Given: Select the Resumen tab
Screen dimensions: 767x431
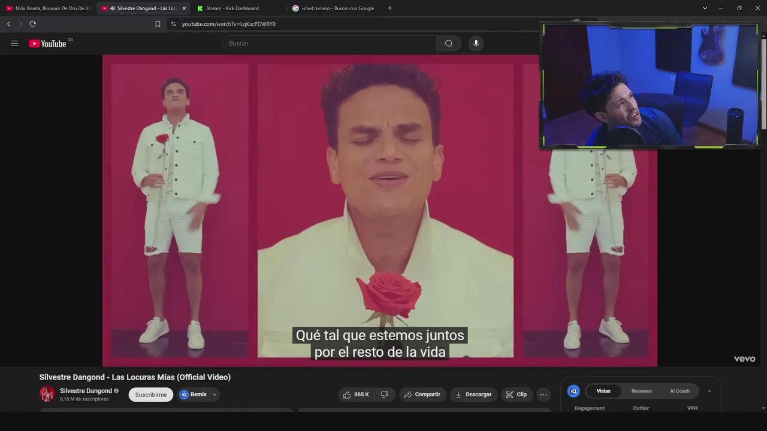Looking at the screenshot, I should coord(642,391).
